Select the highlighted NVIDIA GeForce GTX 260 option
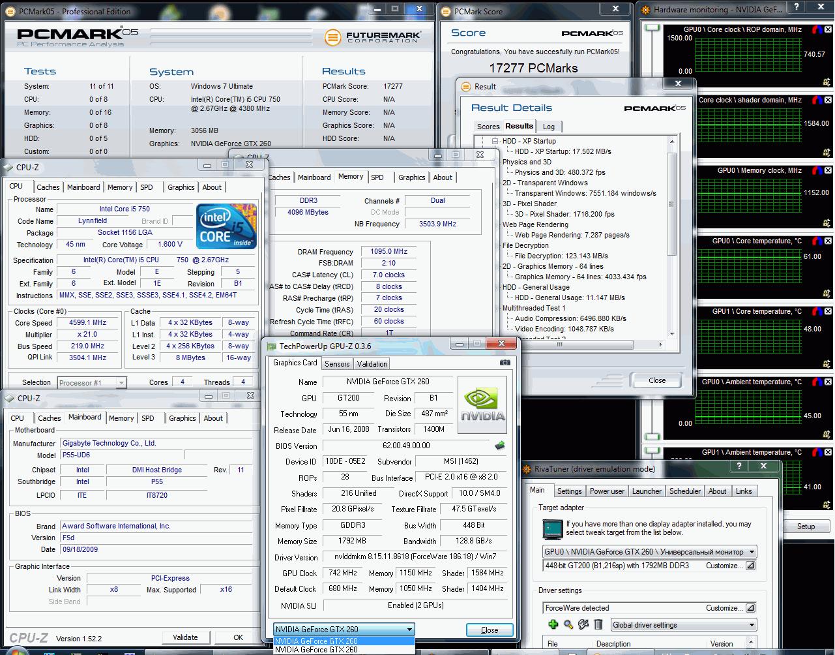 click(344, 641)
